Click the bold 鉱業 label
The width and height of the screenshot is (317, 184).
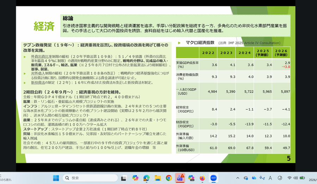point(27,101)
